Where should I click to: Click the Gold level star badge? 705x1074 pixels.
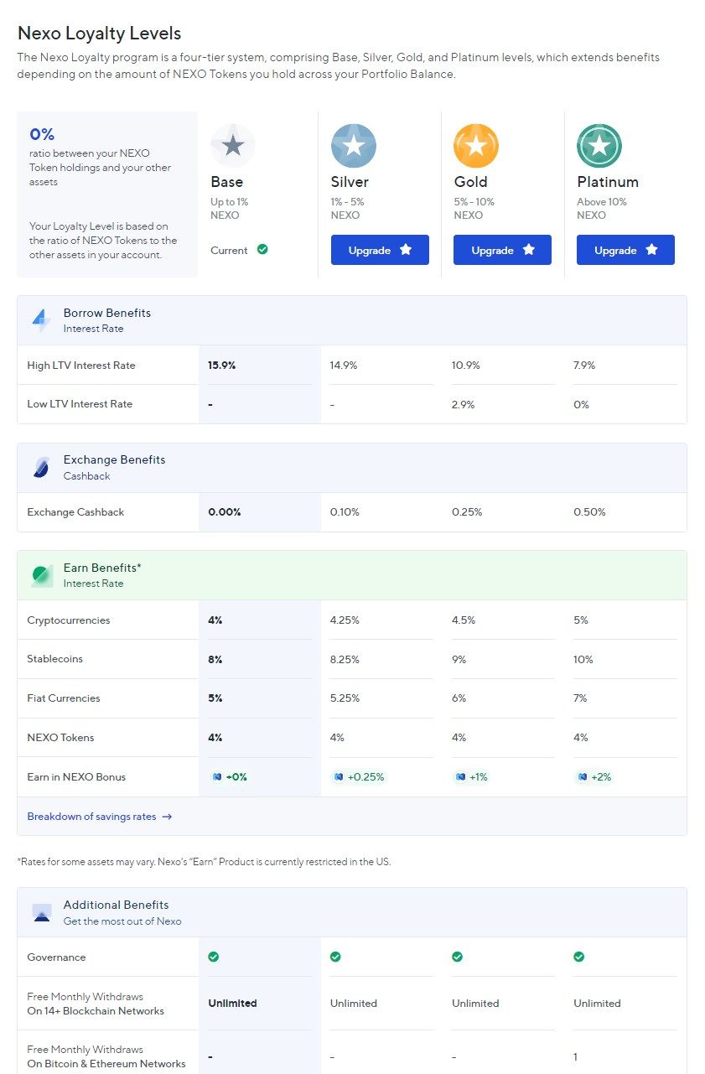(x=476, y=146)
